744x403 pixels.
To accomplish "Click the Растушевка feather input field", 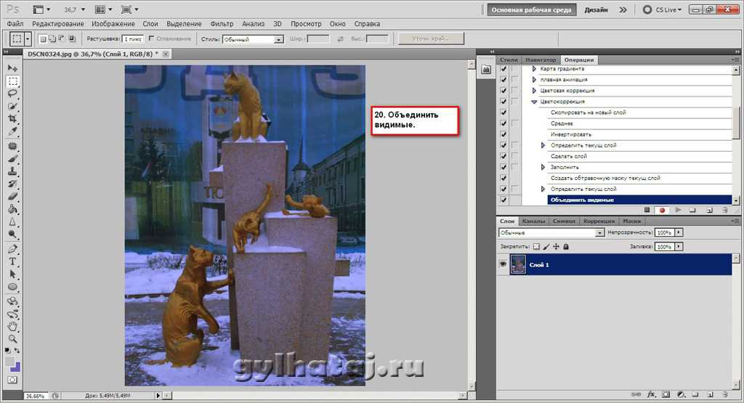I will coord(132,39).
